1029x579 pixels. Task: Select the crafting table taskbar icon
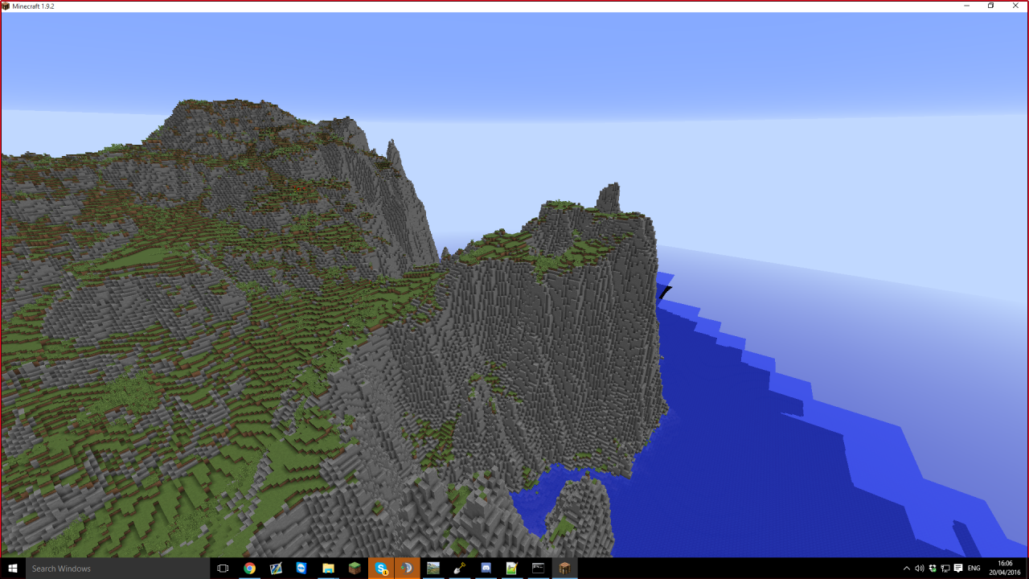(x=566, y=569)
